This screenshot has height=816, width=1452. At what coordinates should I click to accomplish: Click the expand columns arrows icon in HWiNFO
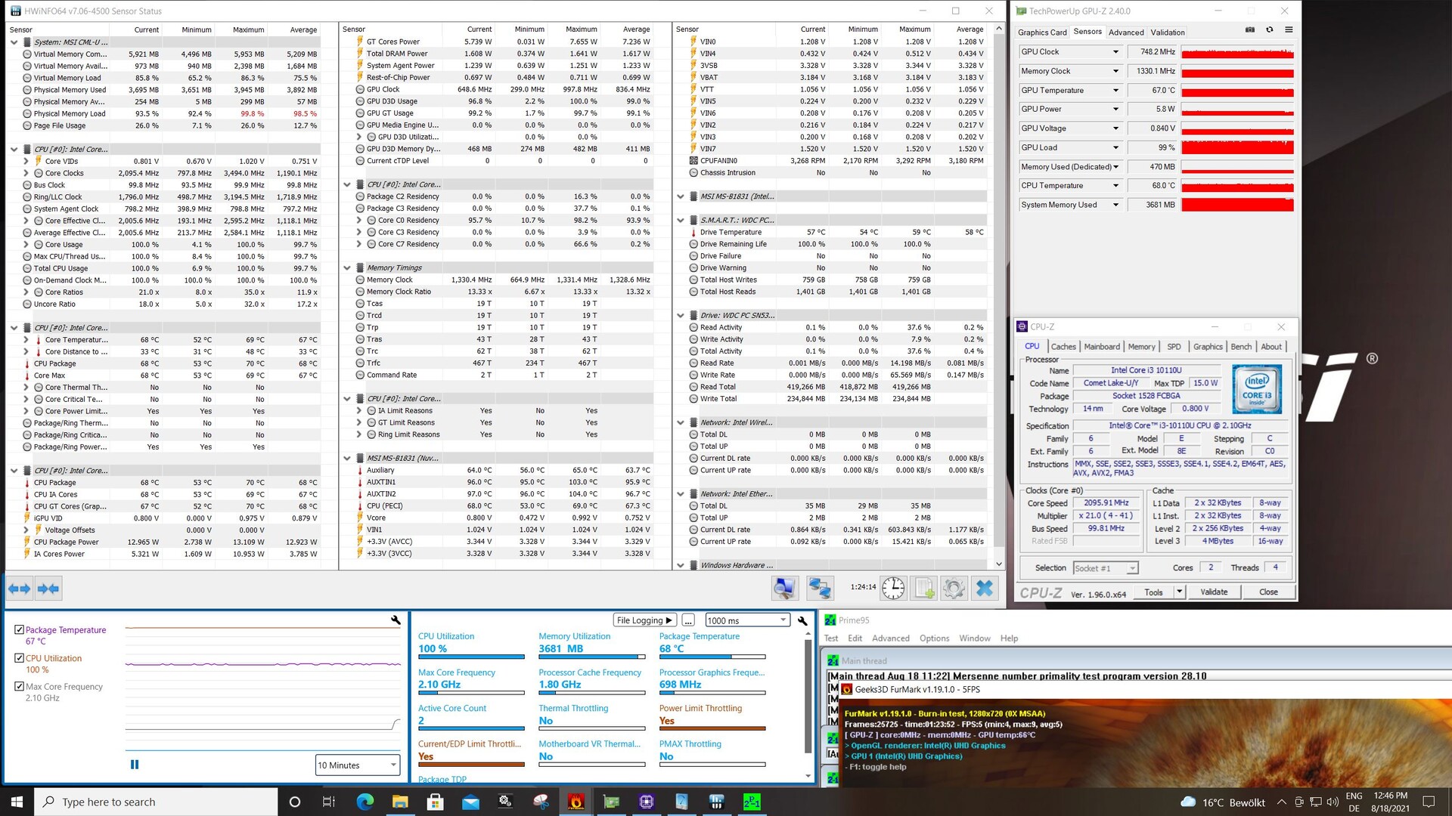click(x=20, y=589)
